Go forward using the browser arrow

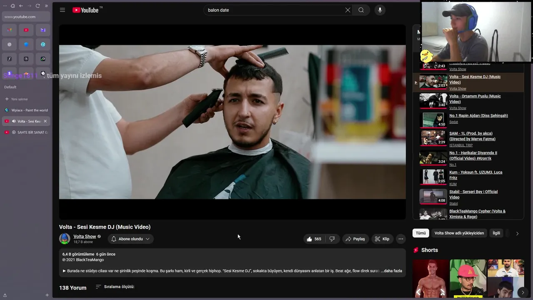pos(29,6)
